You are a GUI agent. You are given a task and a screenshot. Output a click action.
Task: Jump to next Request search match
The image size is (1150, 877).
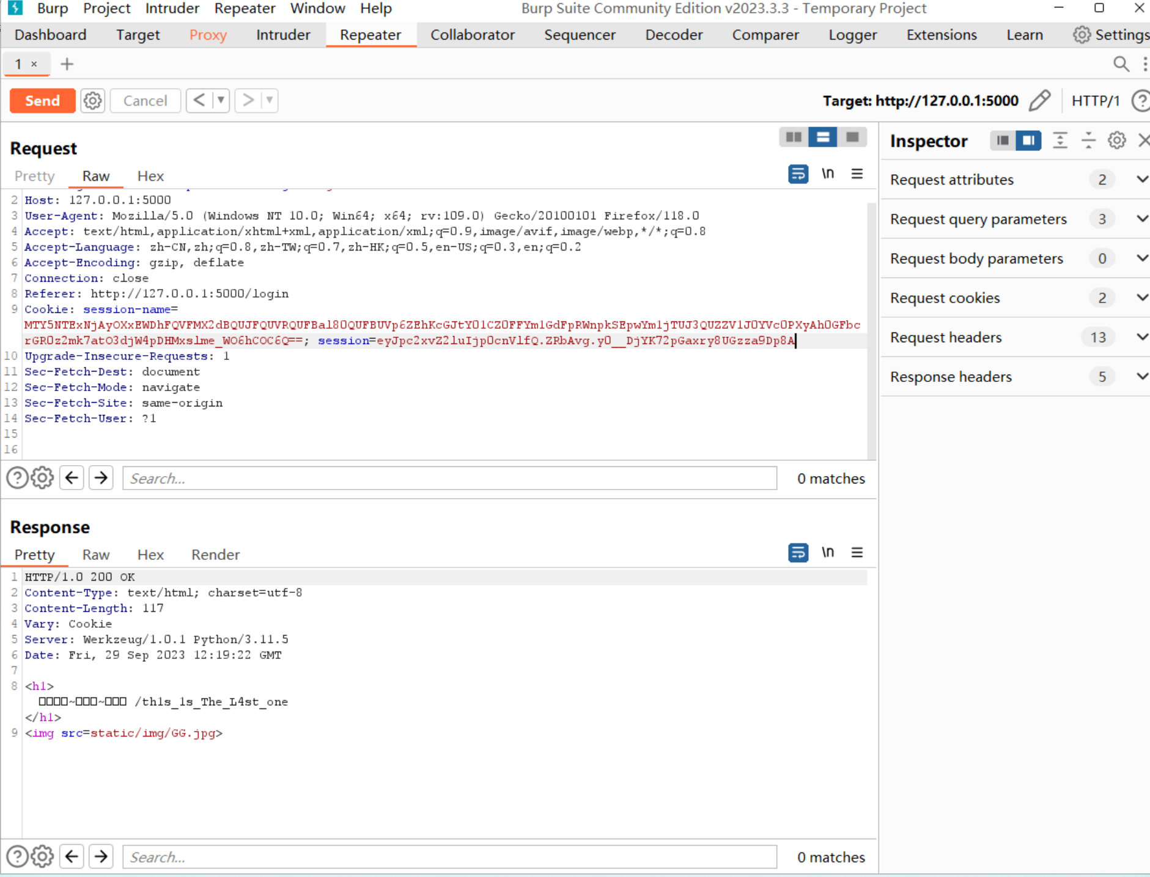(101, 478)
